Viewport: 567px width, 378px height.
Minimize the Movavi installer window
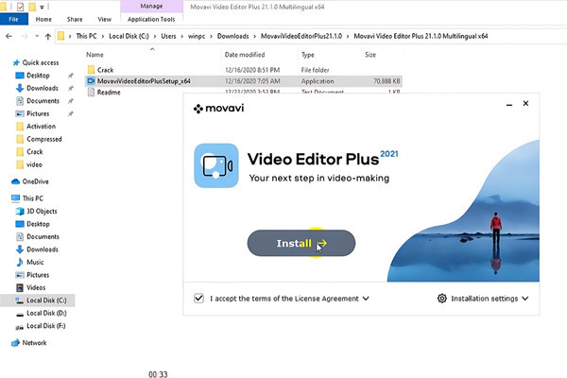pos(509,105)
